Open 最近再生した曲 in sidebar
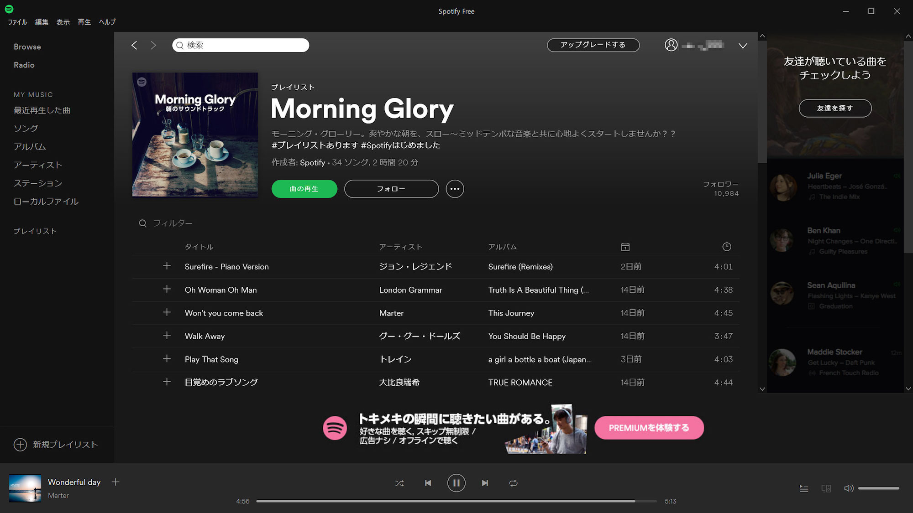 tap(42, 110)
